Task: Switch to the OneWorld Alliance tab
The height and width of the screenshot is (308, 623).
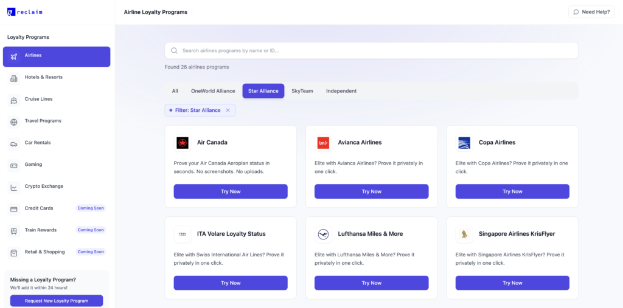Action: [213, 91]
